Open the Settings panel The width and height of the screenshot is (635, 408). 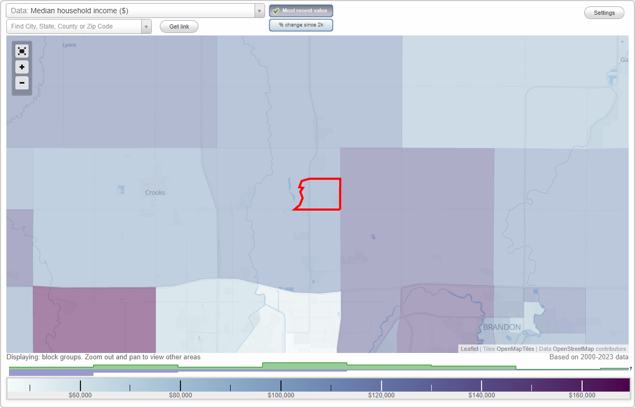(x=604, y=12)
